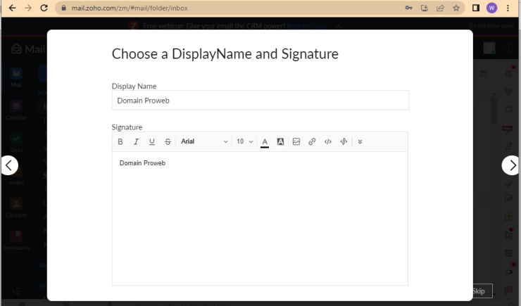Click the Skip button
Screen dimensions: 521x306
point(481,291)
